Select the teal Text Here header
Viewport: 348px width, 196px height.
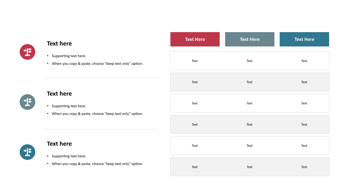click(x=304, y=39)
